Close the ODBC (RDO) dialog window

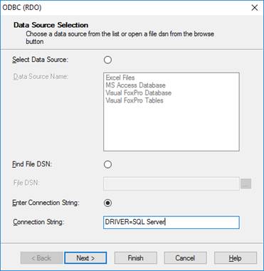[x=255, y=8]
